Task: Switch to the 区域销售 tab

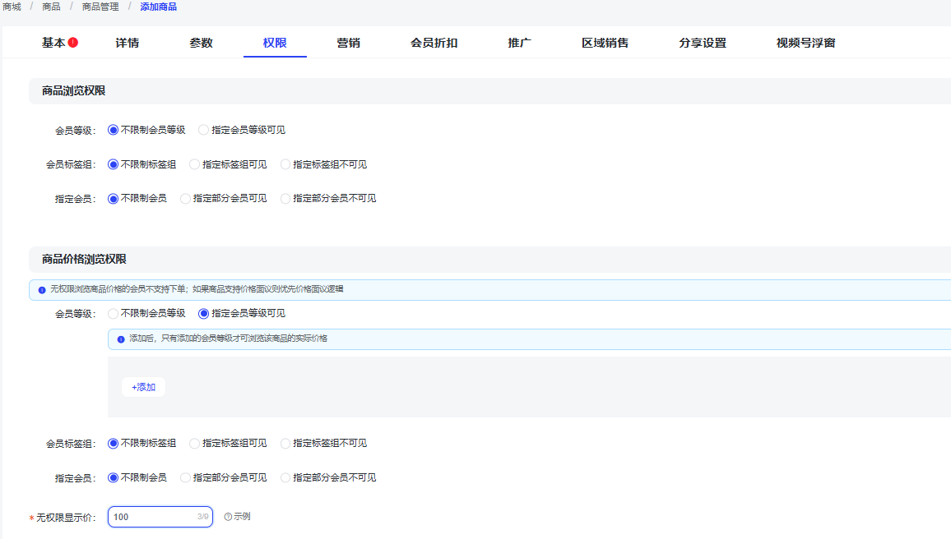Action: (x=605, y=43)
